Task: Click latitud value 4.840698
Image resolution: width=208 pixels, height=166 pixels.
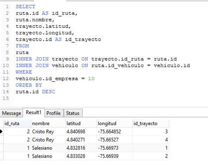Action: pyautogui.click(x=81, y=131)
